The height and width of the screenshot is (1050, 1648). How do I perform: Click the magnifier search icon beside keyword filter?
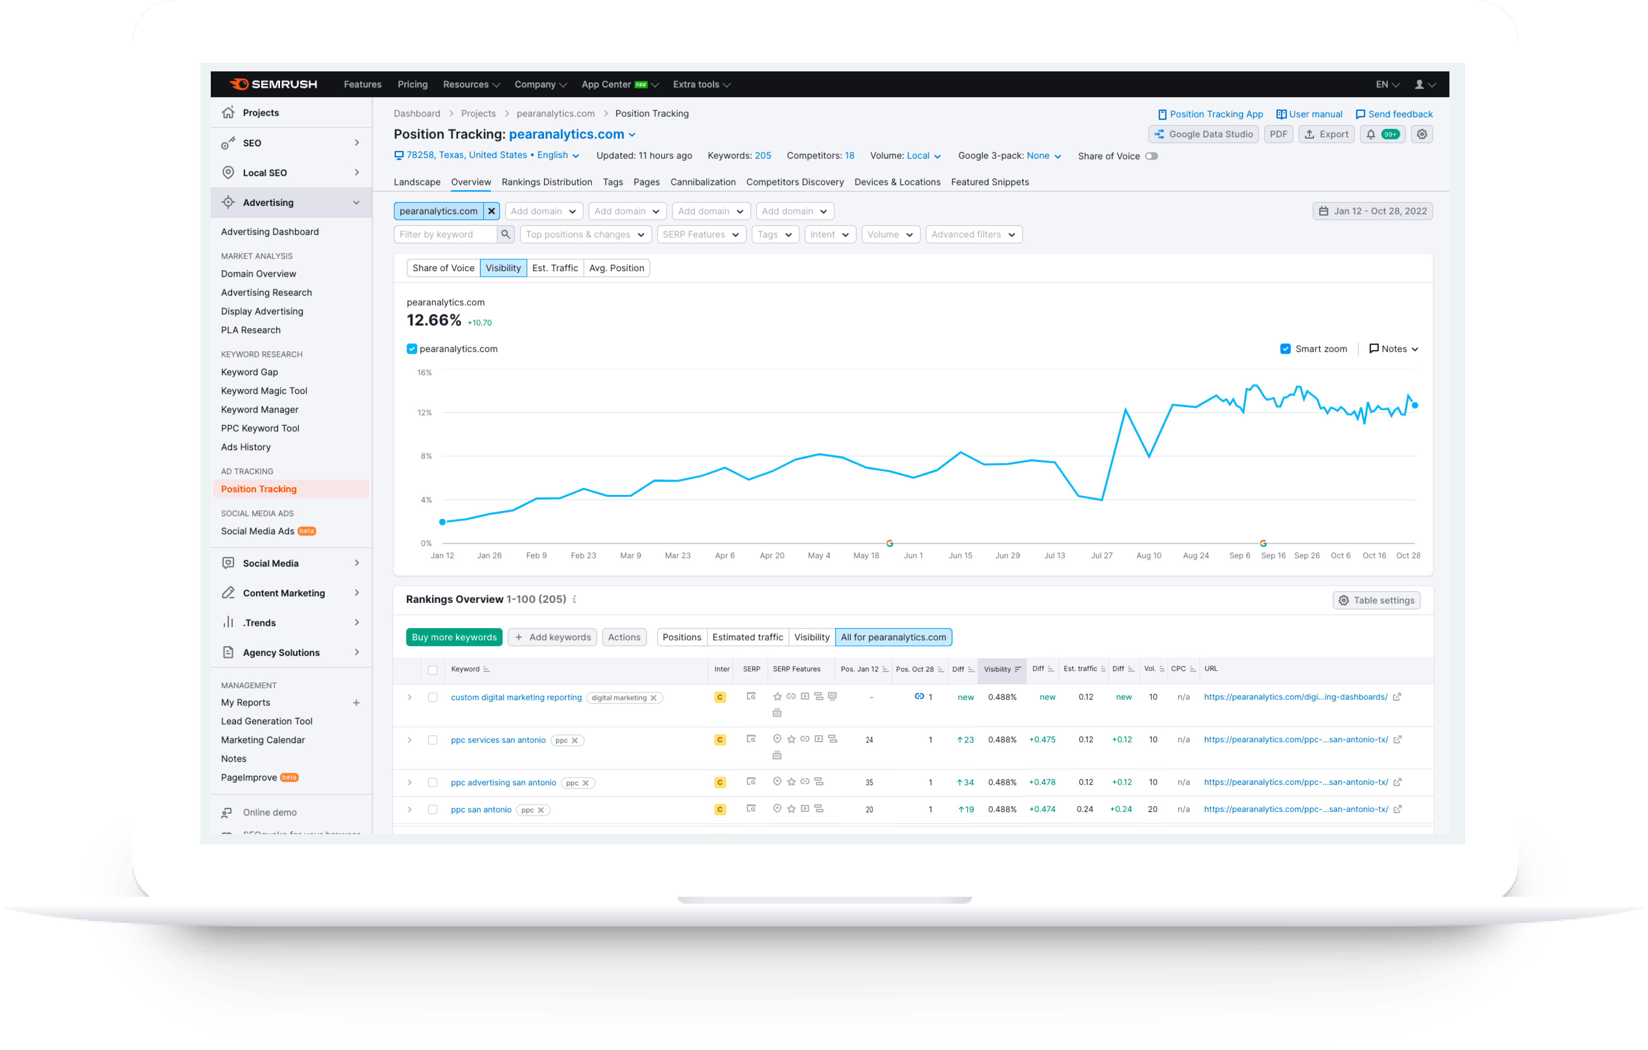(x=505, y=235)
